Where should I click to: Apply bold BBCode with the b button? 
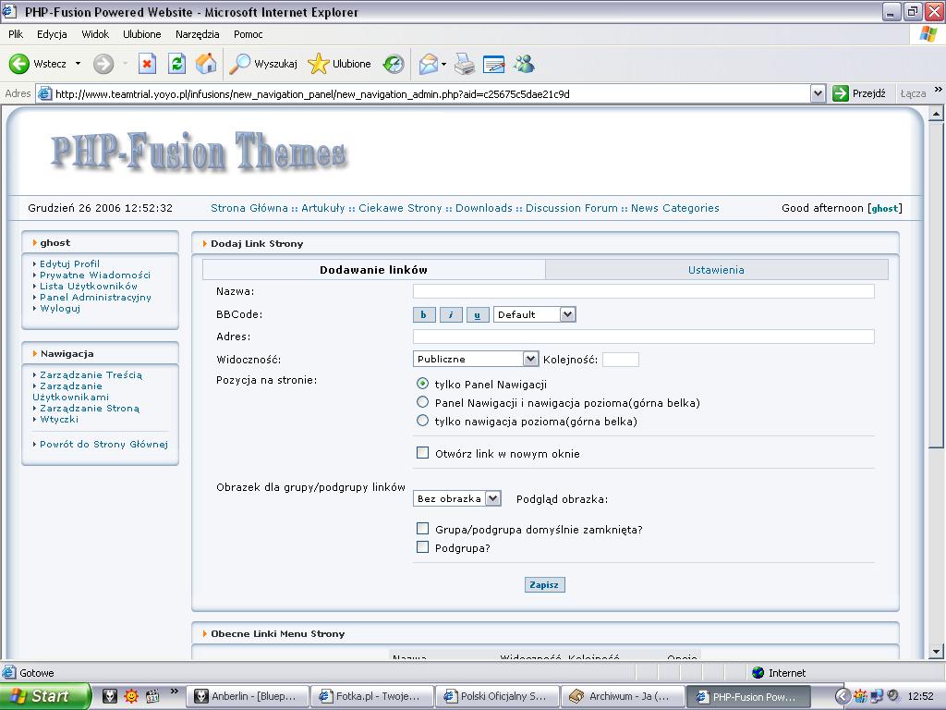click(423, 314)
